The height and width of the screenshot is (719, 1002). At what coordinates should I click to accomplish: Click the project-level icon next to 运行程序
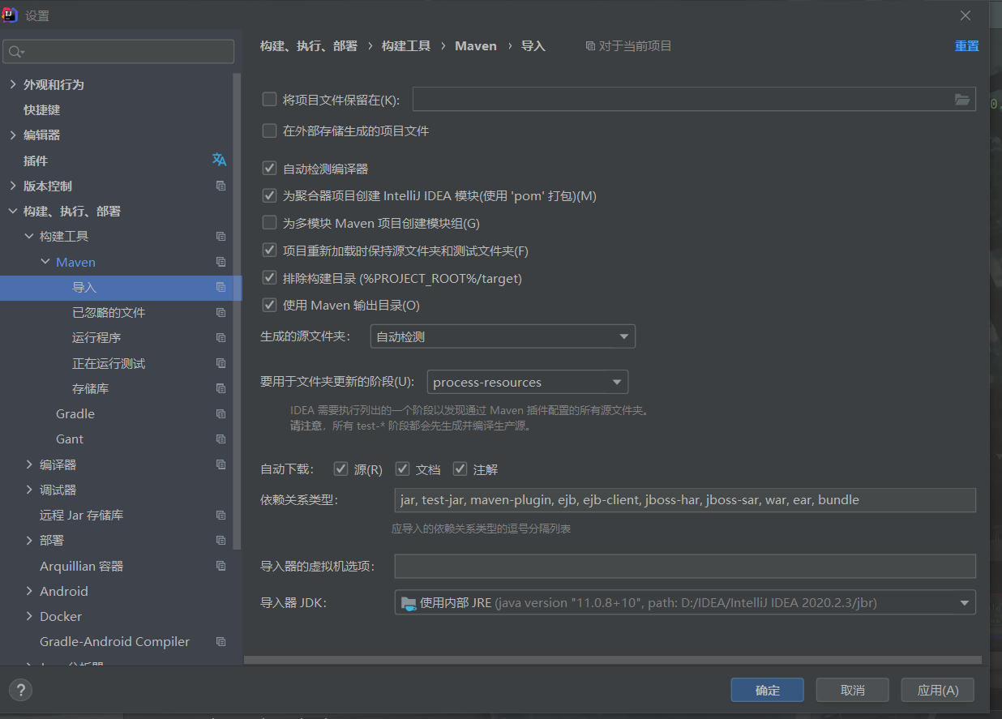[221, 337]
